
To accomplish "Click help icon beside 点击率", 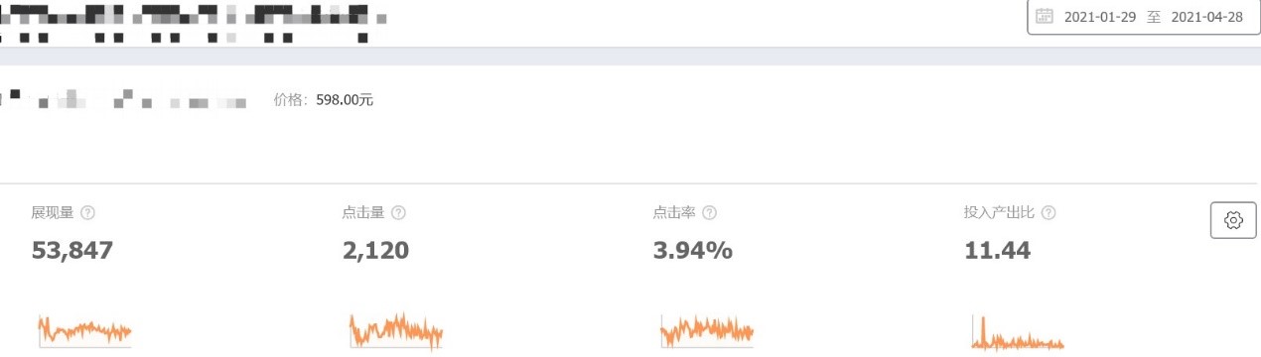I will pos(709,213).
